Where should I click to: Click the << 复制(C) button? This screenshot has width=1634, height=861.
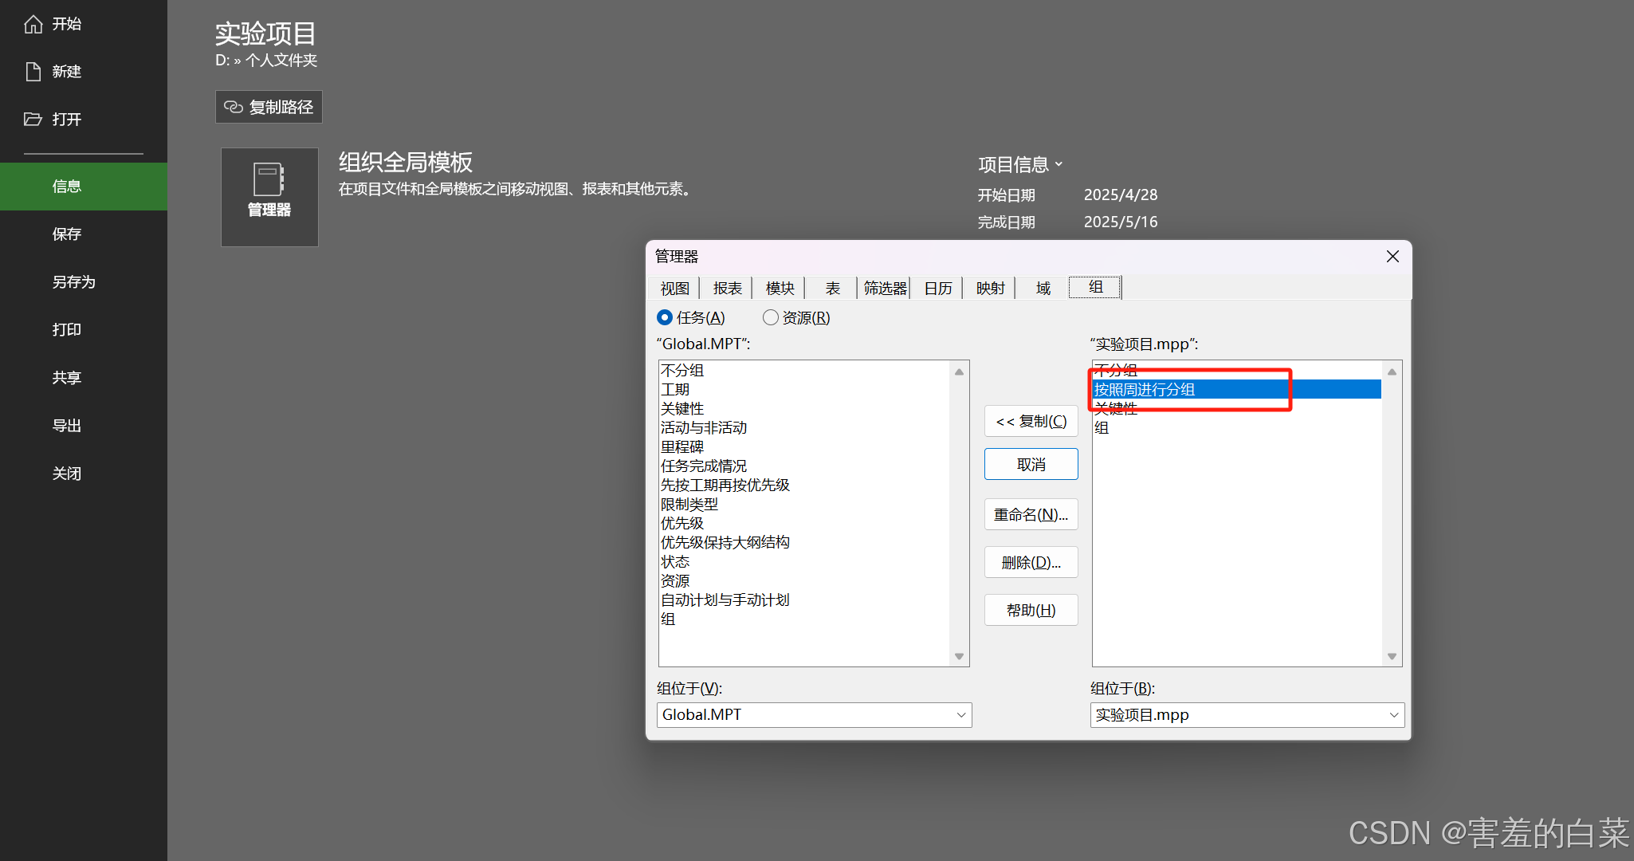coord(1031,421)
